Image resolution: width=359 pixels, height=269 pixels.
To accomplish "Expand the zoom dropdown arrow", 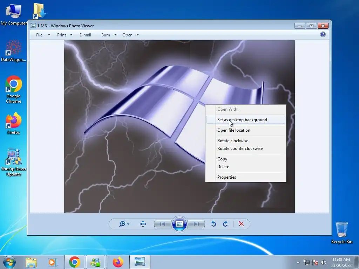I will click(128, 224).
